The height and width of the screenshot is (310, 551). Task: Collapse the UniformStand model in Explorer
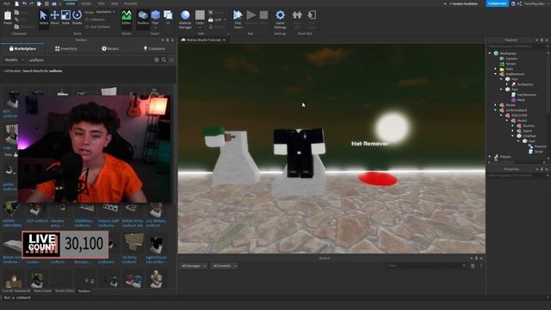(496, 110)
